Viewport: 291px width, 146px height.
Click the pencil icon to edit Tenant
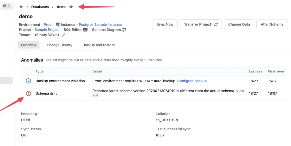click(x=63, y=35)
